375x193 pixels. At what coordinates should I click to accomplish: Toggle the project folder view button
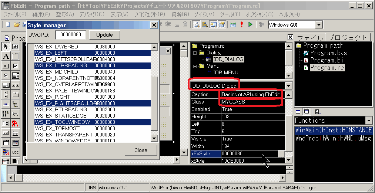pyautogui.click(x=213, y=24)
